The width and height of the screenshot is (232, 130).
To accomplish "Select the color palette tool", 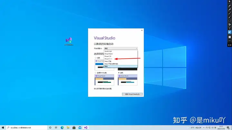I will pyautogui.click(x=229, y=25).
